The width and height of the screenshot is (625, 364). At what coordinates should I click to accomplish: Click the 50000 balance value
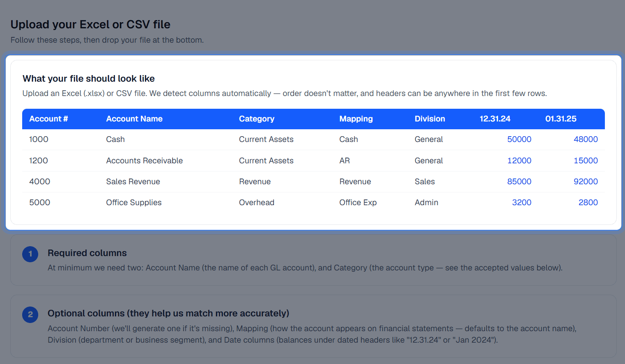tap(519, 140)
